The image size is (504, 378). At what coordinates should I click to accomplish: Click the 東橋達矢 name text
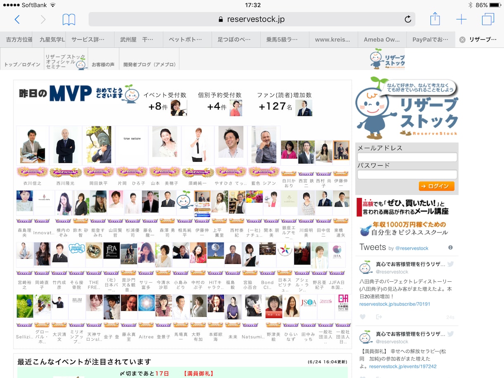(340, 233)
